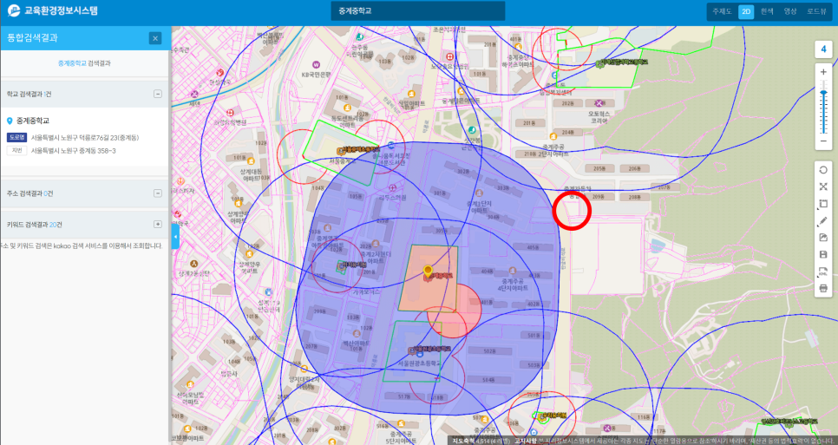Viewport: 838px width, 445px height.
Task: Click the yellow school marker pin on map
Action: click(x=428, y=272)
